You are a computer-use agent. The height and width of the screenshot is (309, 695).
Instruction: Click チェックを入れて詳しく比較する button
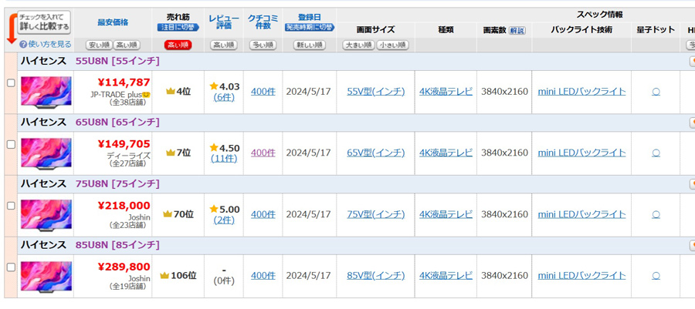(44, 22)
